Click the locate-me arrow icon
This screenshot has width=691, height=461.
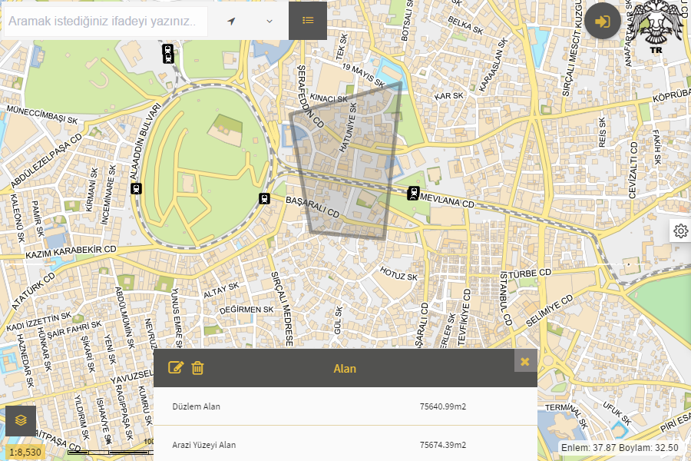(x=231, y=22)
